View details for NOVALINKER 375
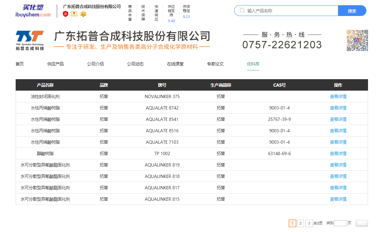 (x=338, y=96)
